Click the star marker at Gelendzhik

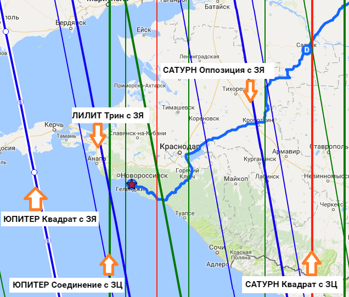132,185
